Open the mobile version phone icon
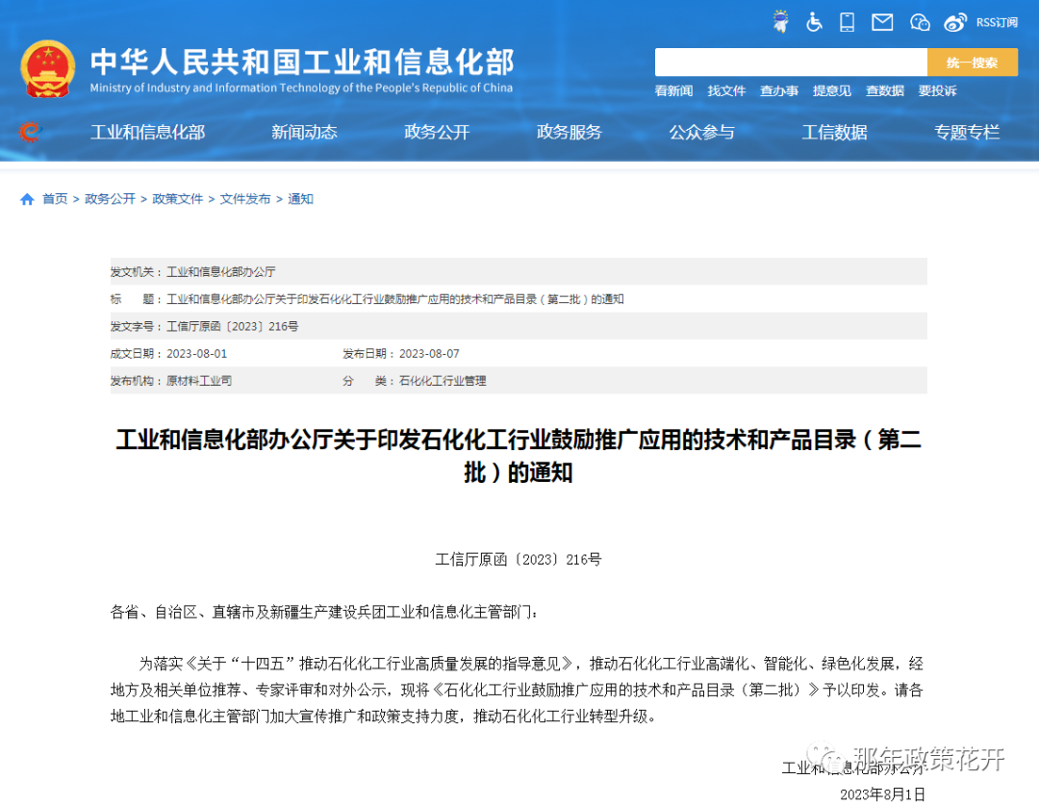This screenshot has height=805, width=1039. 847,22
